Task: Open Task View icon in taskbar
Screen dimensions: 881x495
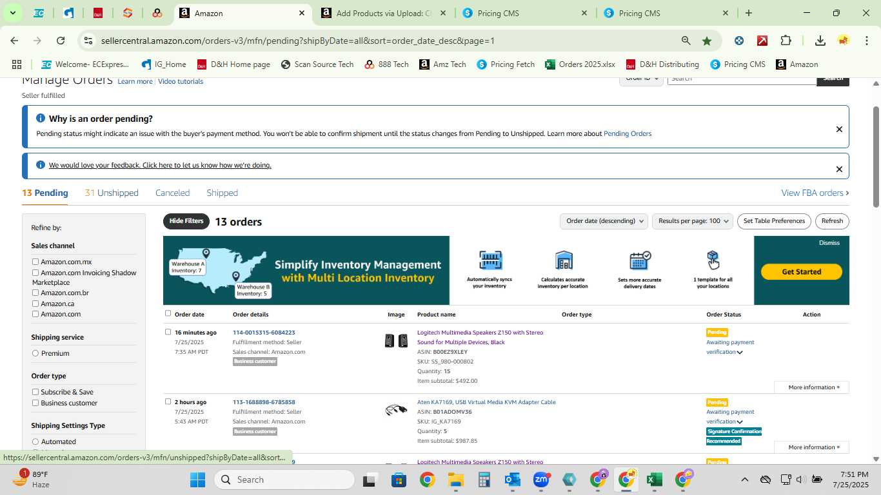Action: 370,480
